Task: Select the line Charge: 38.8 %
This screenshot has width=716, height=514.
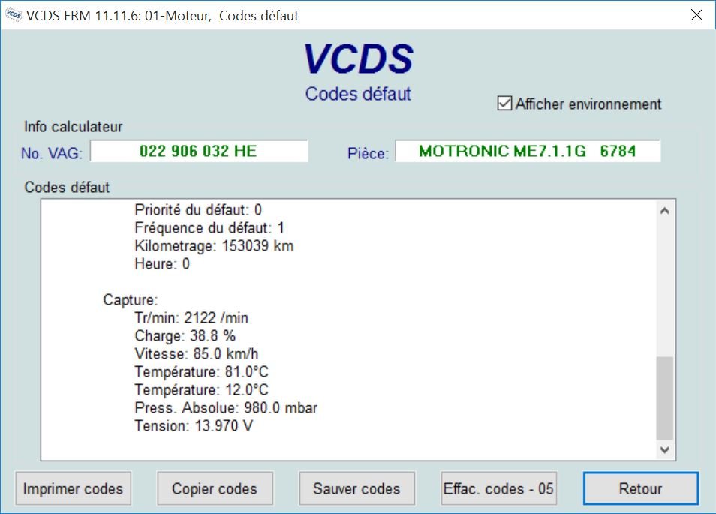Action: [185, 336]
